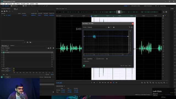
Task: Select the Radio Production workspace
Action: [148, 6]
